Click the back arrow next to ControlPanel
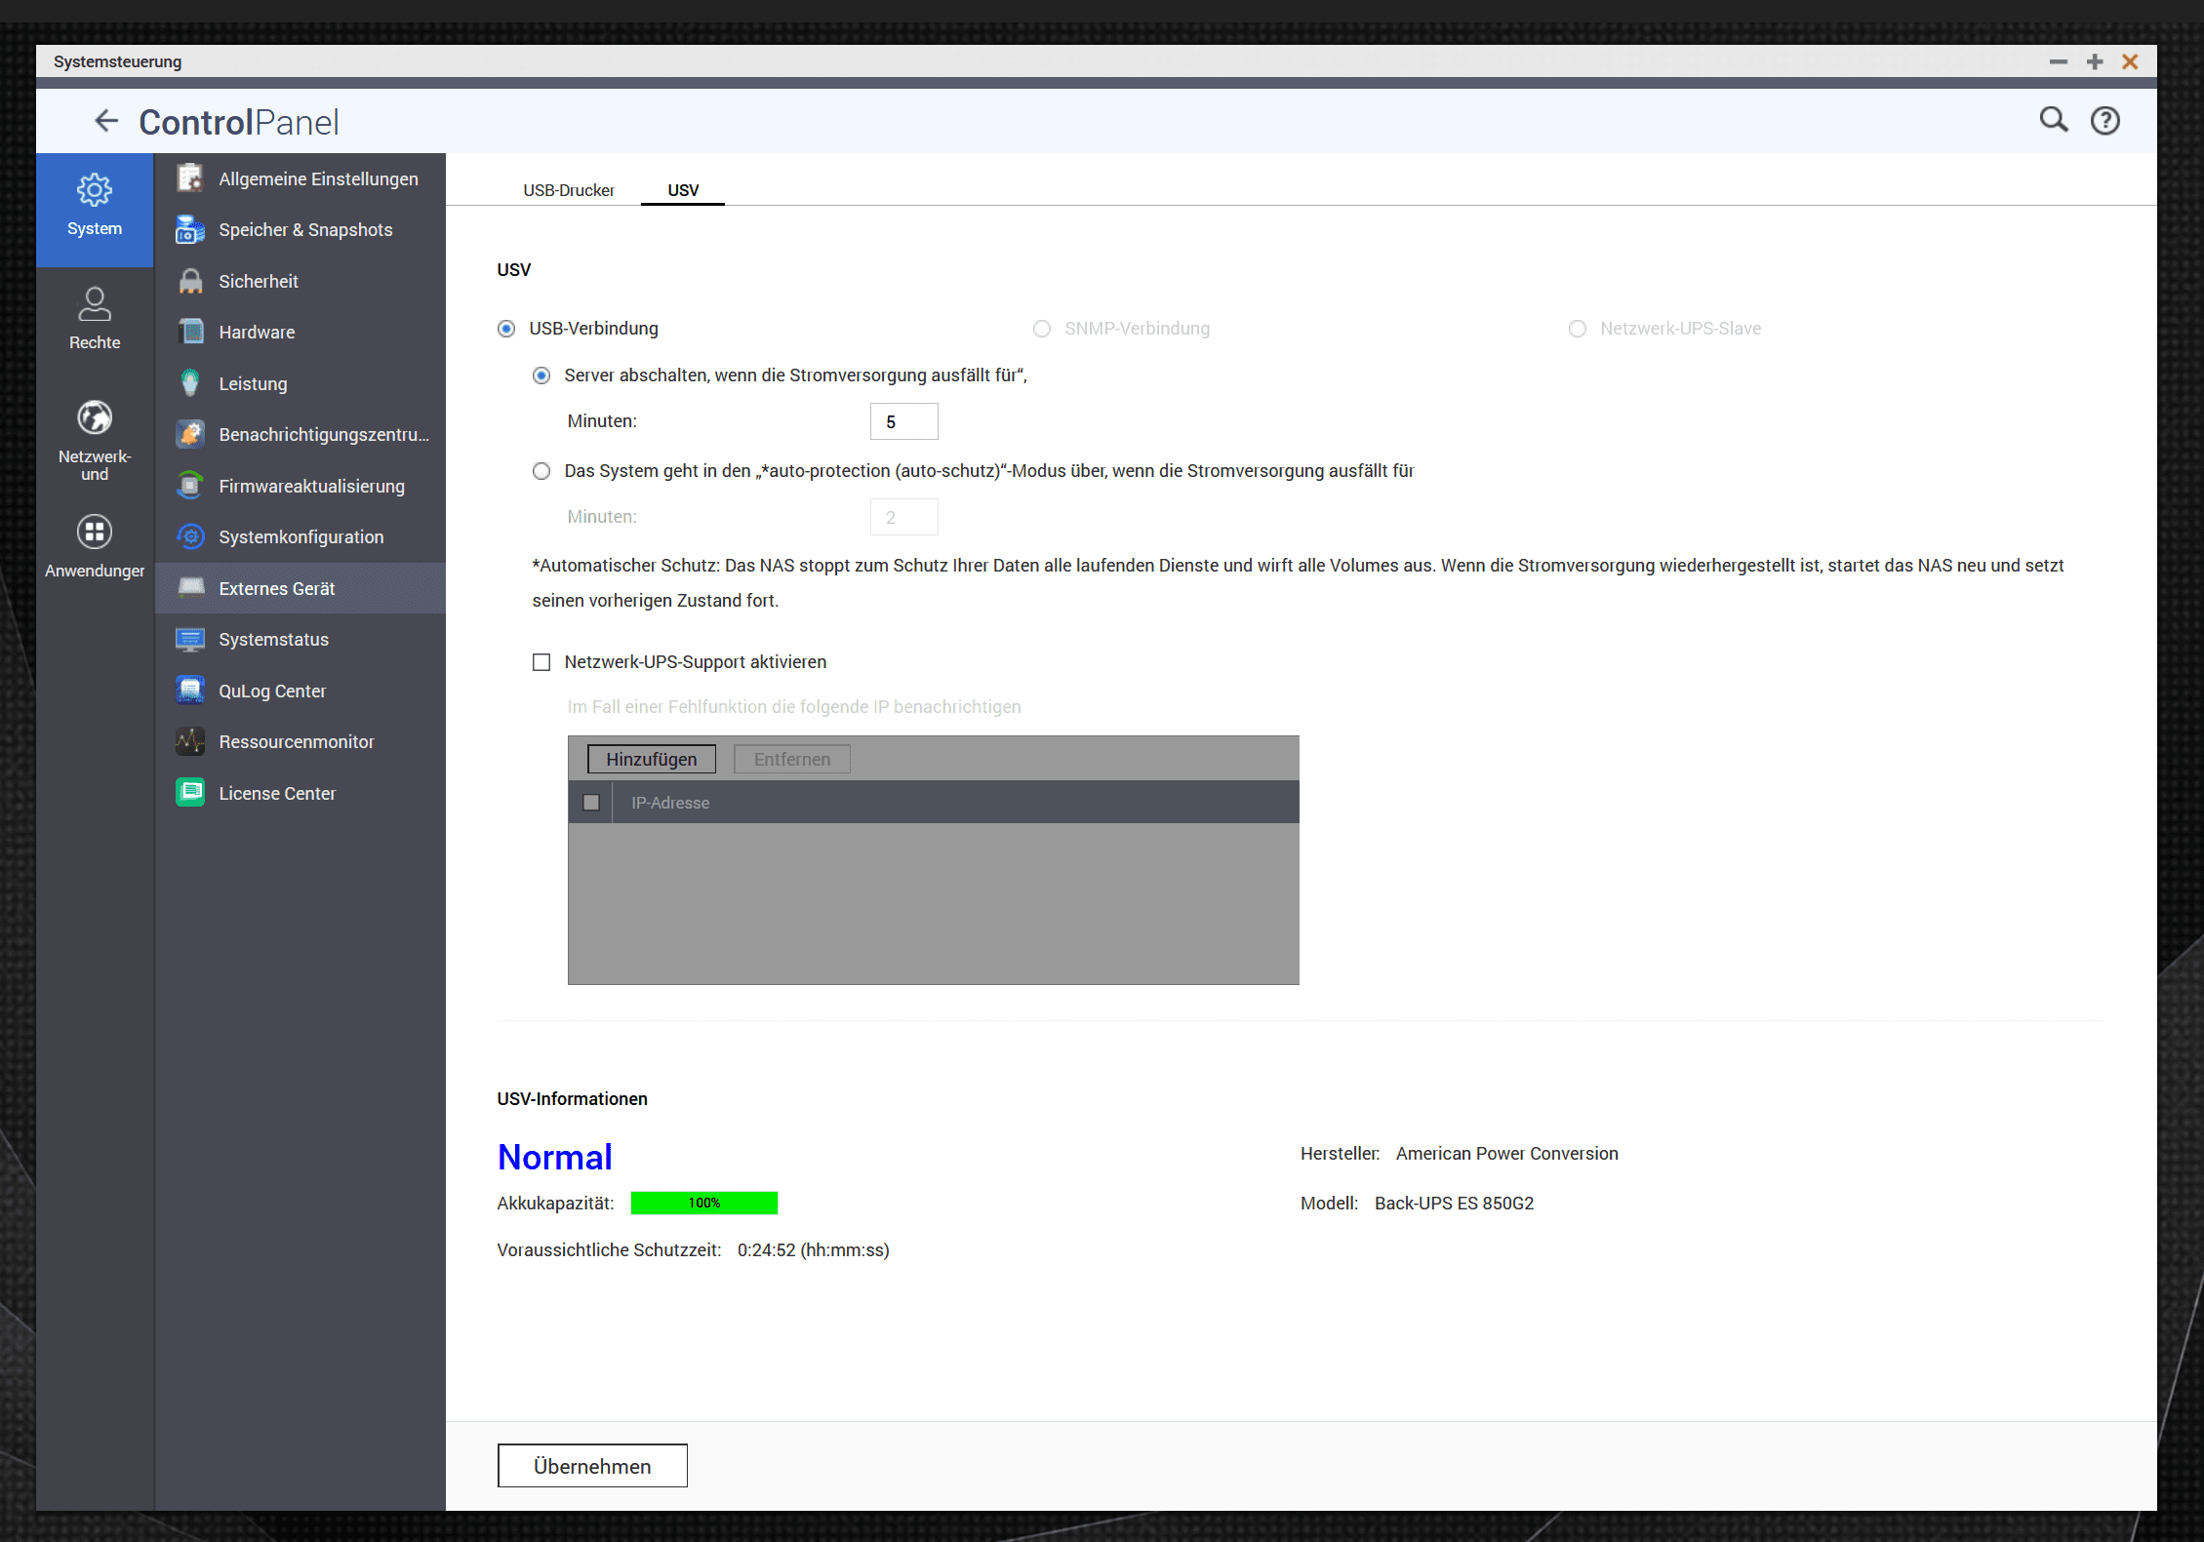Image resolution: width=2204 pixels, height=1542 pixels. (106, 122)
